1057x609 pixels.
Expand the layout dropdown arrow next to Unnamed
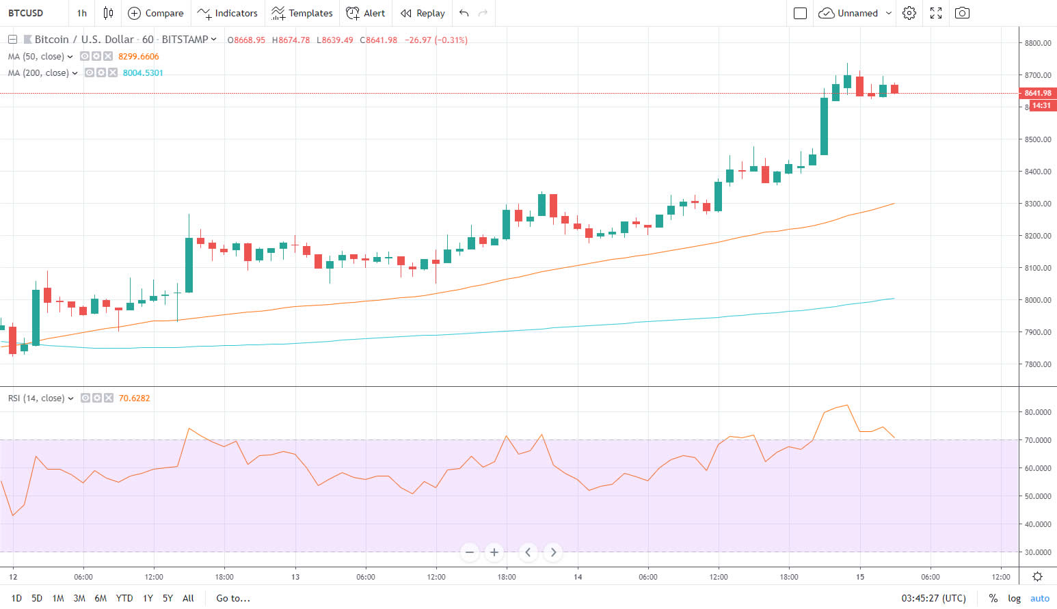[x=888, y=13]
